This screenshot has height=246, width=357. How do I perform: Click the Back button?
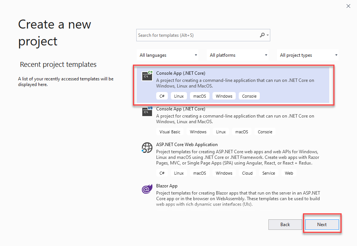click(285, 225)
